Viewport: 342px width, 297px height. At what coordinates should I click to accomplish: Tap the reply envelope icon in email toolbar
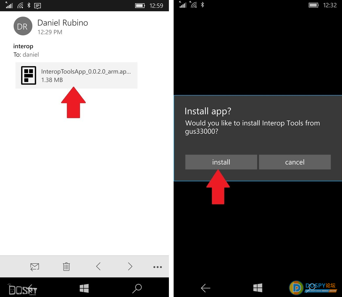click(x=35, y=267)
